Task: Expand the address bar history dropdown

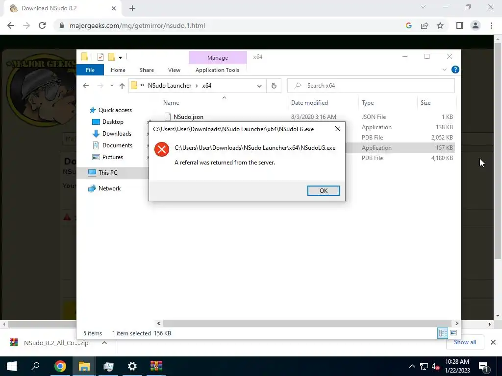Action: click(259, 86)
